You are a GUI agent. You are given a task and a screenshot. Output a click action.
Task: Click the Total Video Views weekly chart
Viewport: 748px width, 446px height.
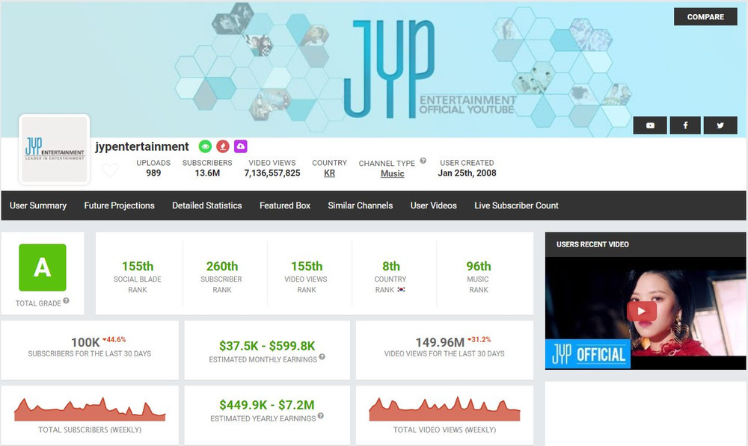point(444,409)
